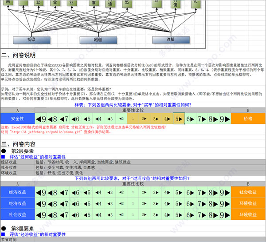Screen dimensions: 266x242
Task: Choose right-pointing 9 in the 安全性 sample row
Action: click(225, 119)
